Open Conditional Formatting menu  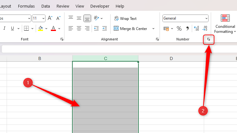225,24
